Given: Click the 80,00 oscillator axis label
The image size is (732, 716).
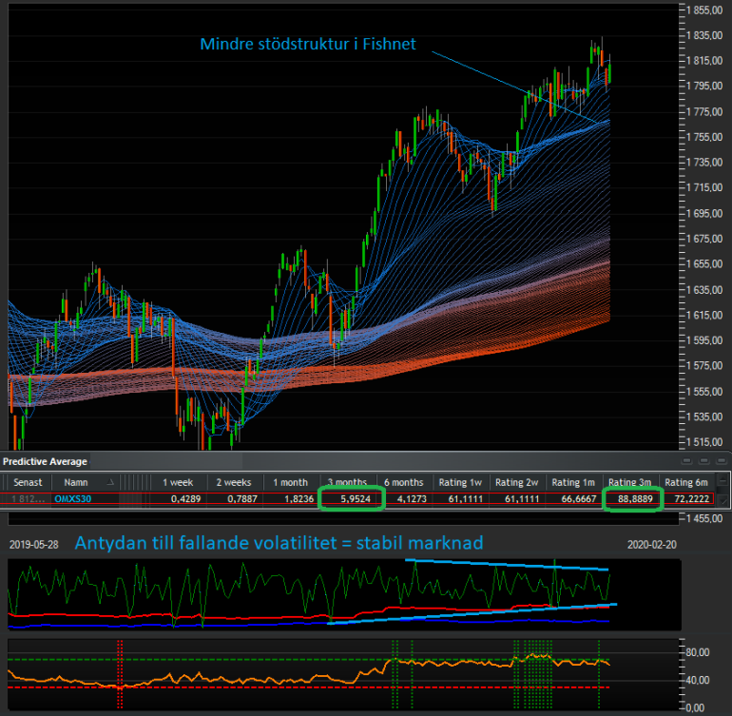Looking at the screenshot, I should coord(698,652).
